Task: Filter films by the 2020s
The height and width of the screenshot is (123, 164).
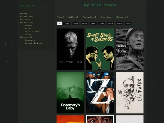Action: [128, 23]
